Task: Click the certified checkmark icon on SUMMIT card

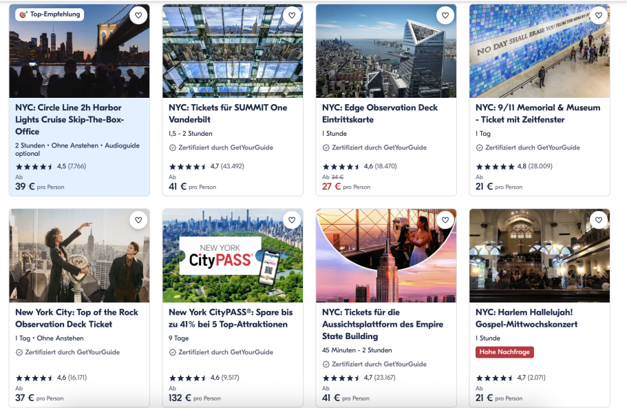Action: click(172, 147)
